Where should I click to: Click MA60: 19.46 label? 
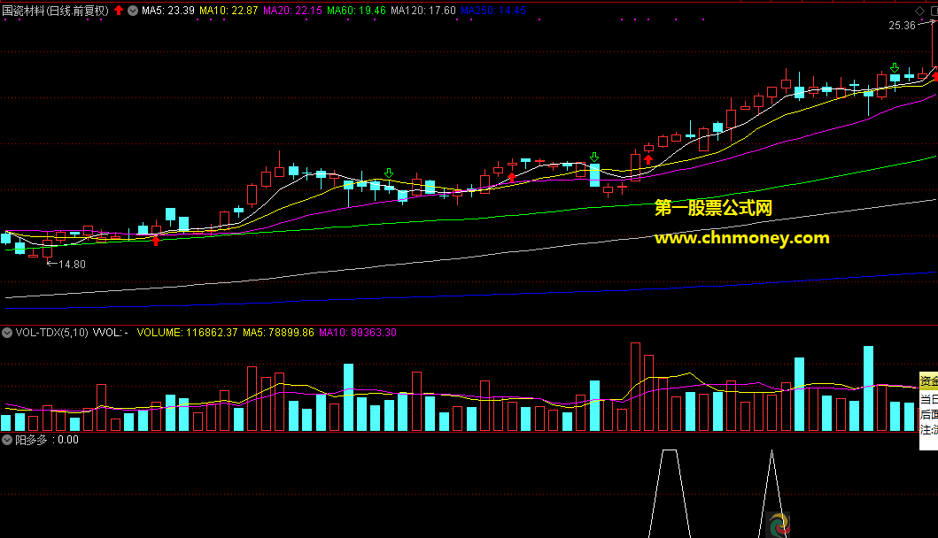pos(357,11)
